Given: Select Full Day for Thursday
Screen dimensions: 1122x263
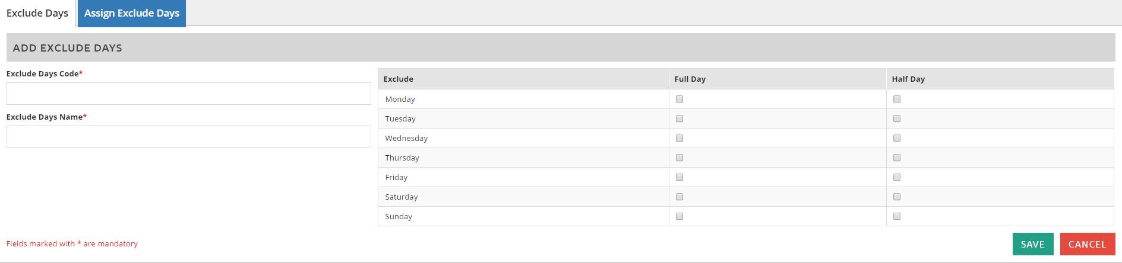Looking at the screenshot, I should [x=679, y=158].
